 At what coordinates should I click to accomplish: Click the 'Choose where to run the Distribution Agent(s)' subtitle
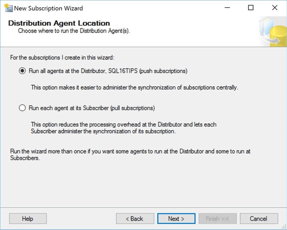point(74,31)
